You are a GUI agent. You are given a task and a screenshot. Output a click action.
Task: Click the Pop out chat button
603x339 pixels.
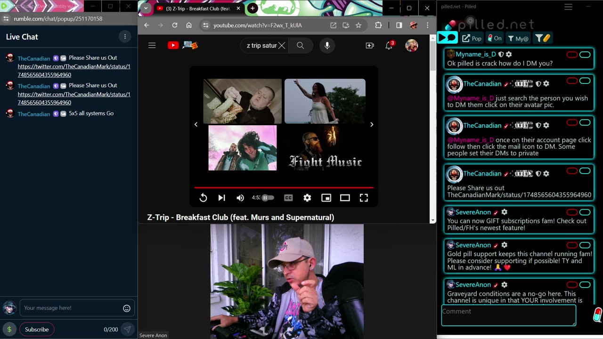[472, 38]
